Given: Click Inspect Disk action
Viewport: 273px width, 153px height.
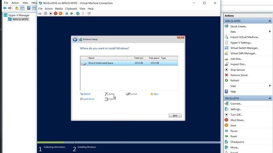Looking at the screenshot, I should (x=238, y=64).
